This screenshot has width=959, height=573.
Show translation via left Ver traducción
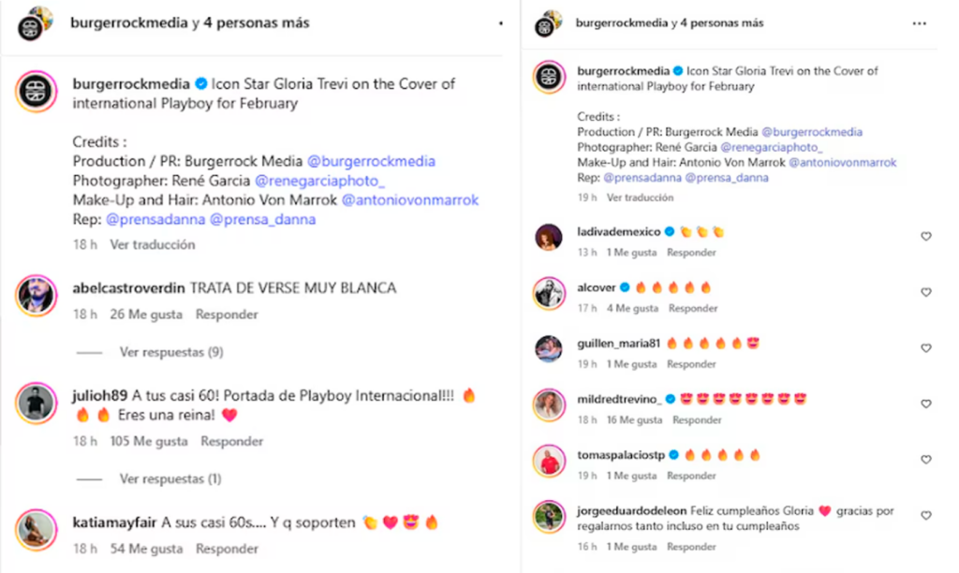click(153, 244)
